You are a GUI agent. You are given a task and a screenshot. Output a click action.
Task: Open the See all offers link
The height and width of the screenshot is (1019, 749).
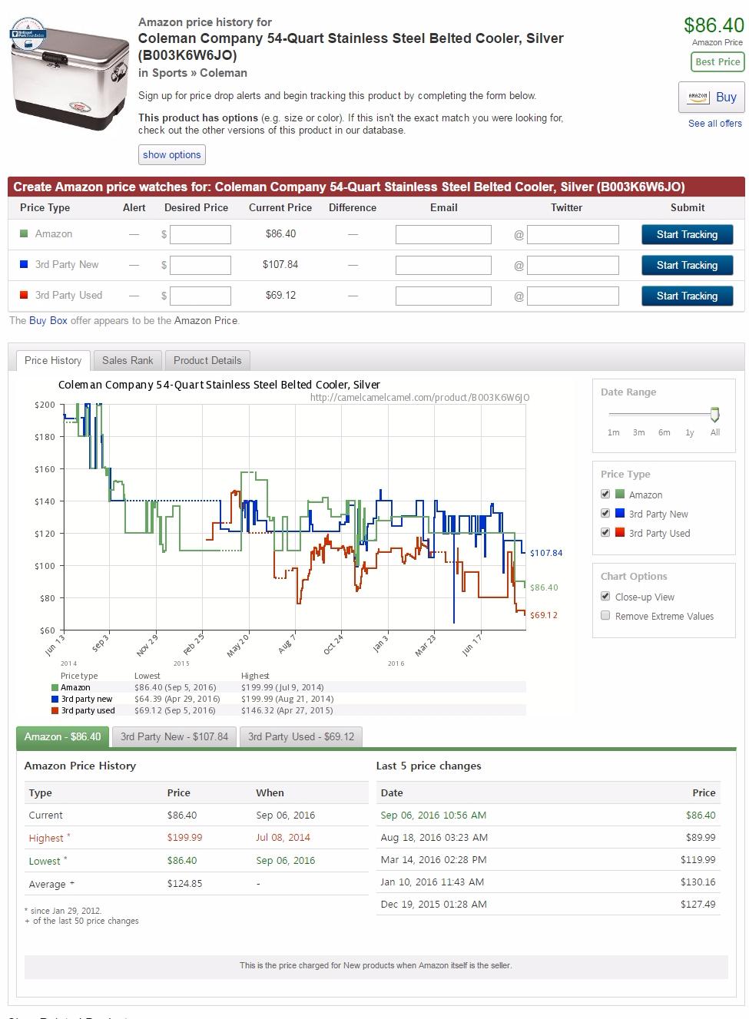(x=715, y=124)
